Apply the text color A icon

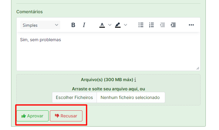[102, 25]
